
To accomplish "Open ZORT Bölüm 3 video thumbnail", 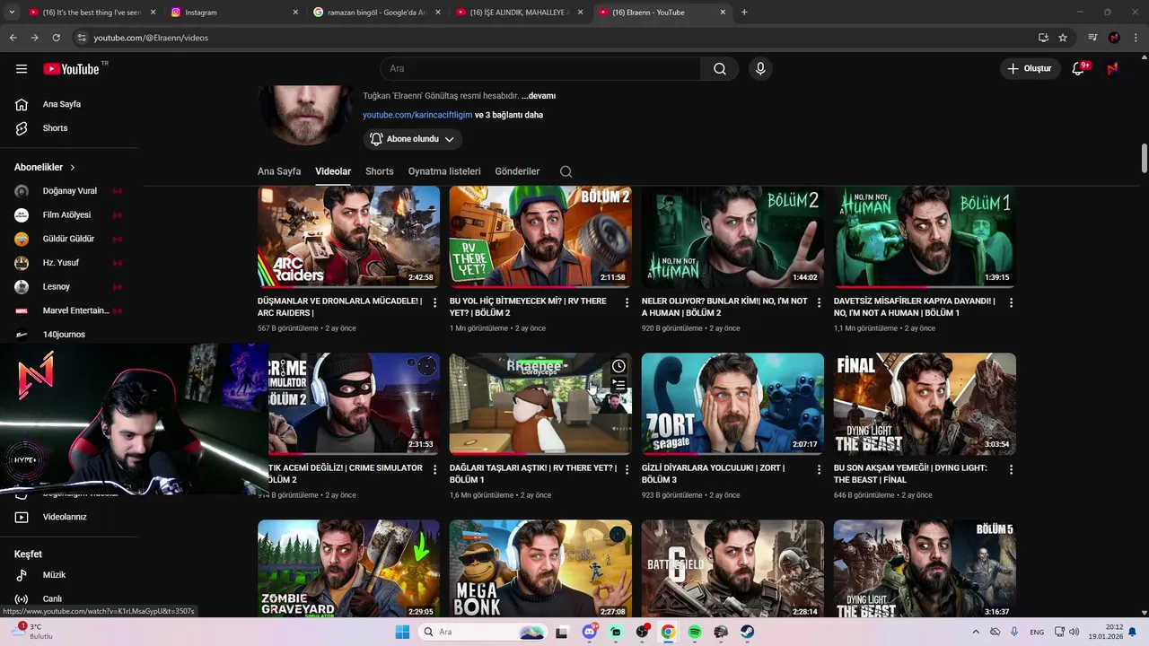I will 732,404.
